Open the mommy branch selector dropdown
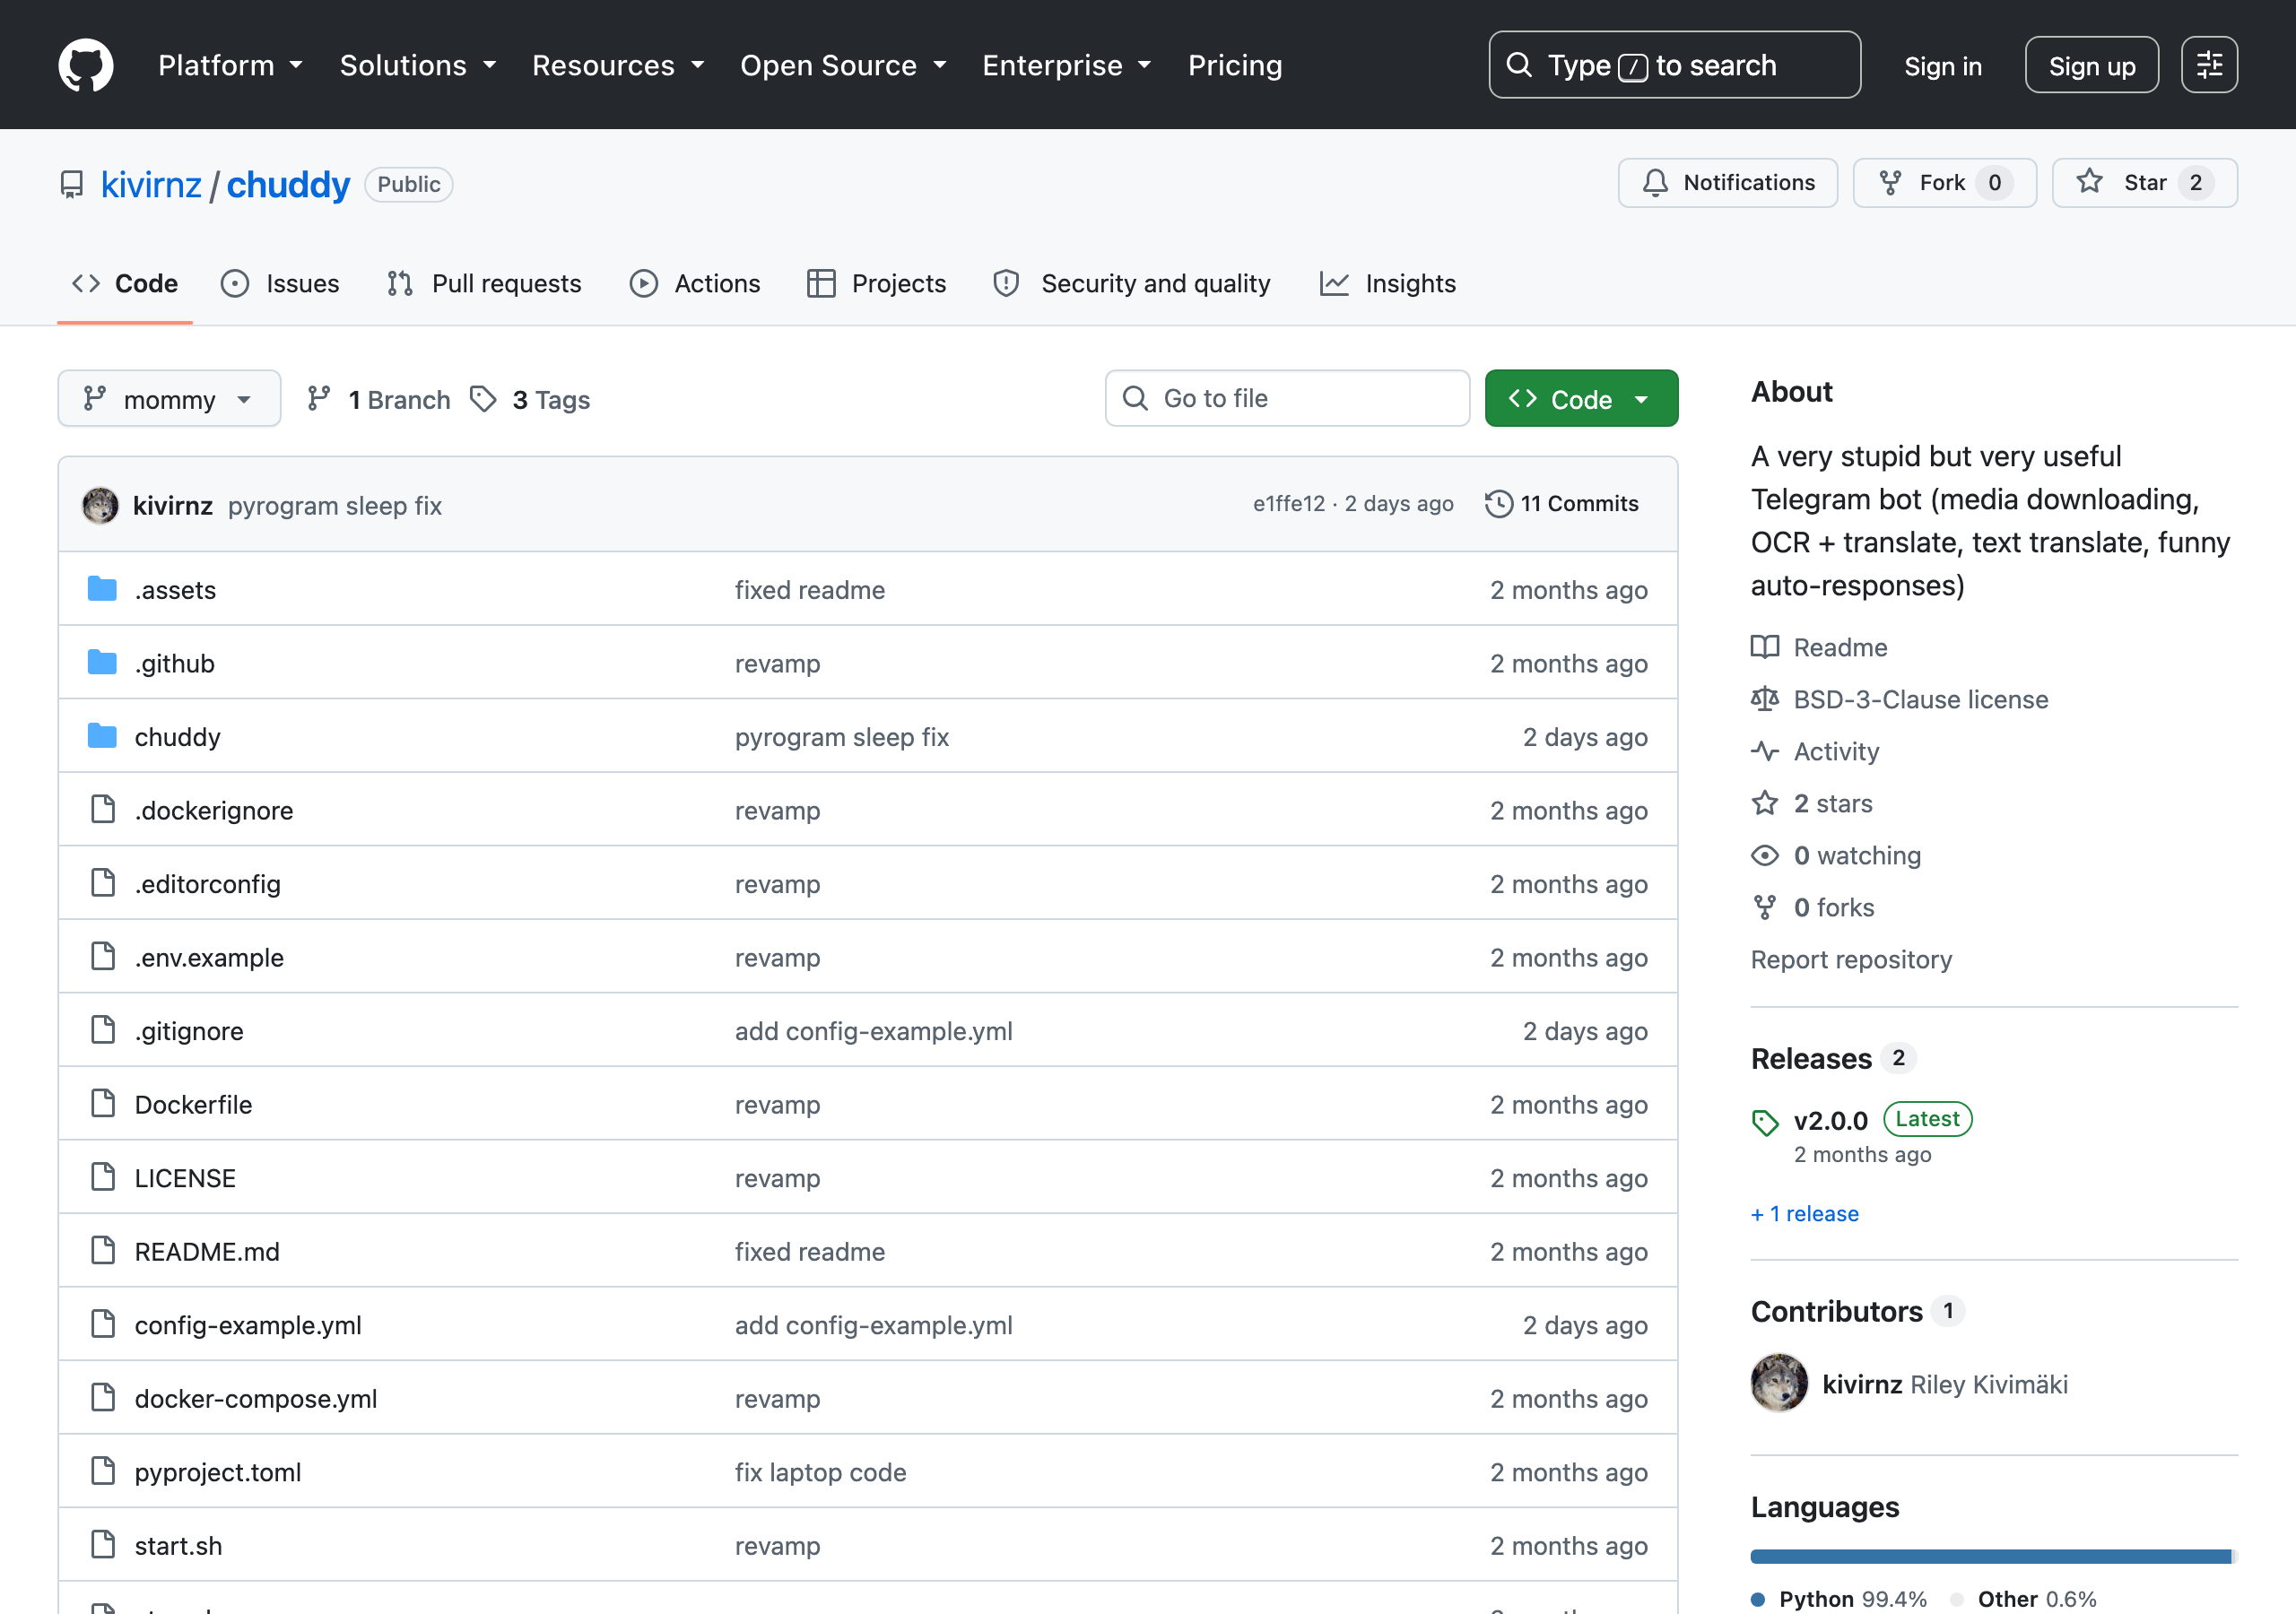This screenshot has width=2296, height=1614. [169, 399]
